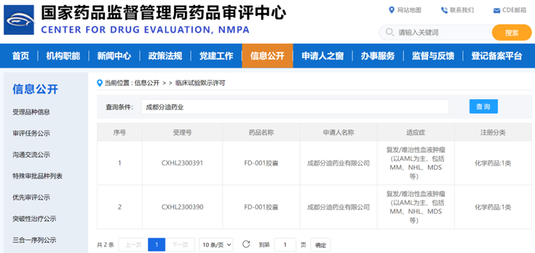Open 受理品种信息 in the sidebar
535x253 pixels.
coord(31,112)
